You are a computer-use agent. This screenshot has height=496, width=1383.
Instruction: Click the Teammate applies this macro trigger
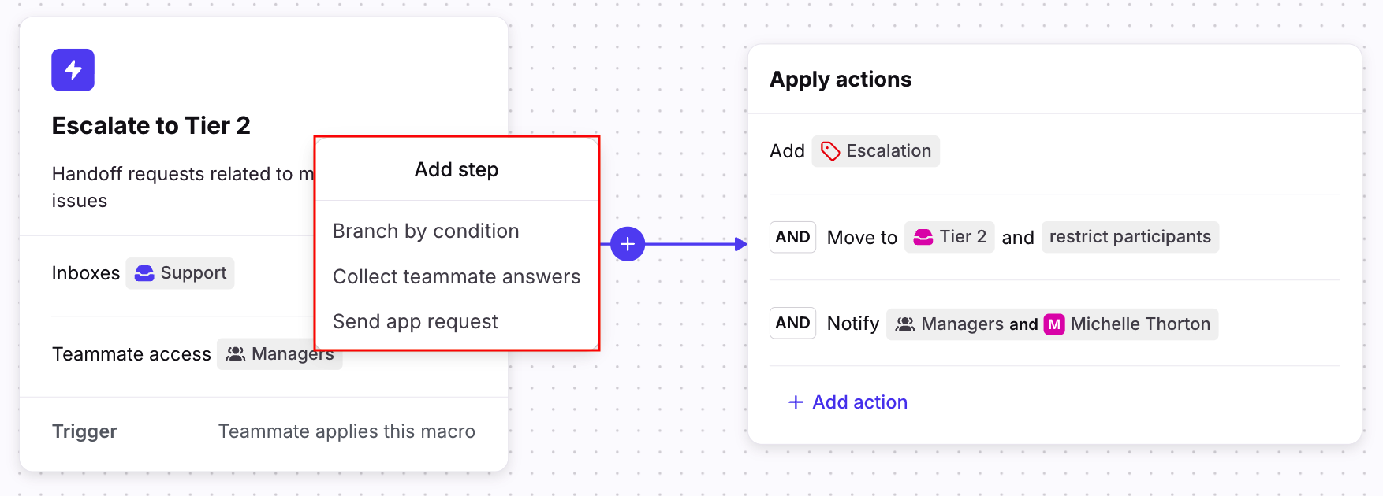[346, 431]
